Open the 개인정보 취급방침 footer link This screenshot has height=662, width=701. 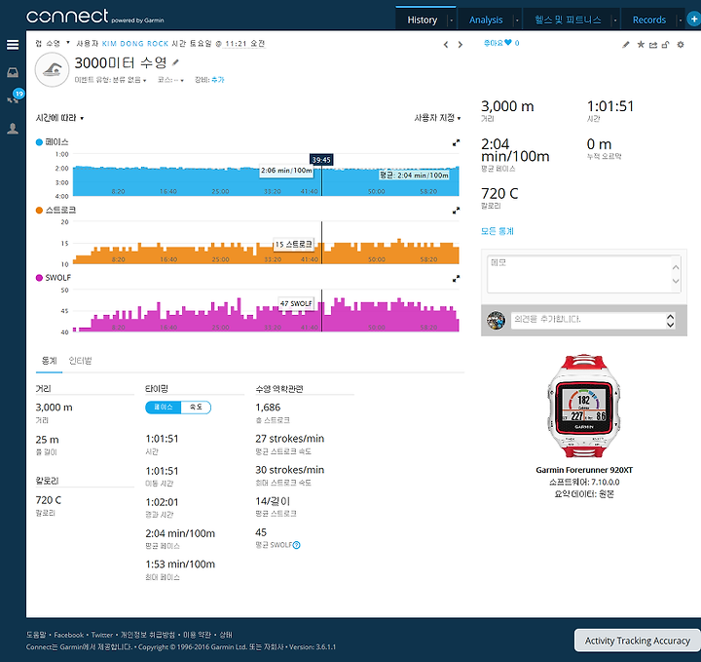[148, 635]
